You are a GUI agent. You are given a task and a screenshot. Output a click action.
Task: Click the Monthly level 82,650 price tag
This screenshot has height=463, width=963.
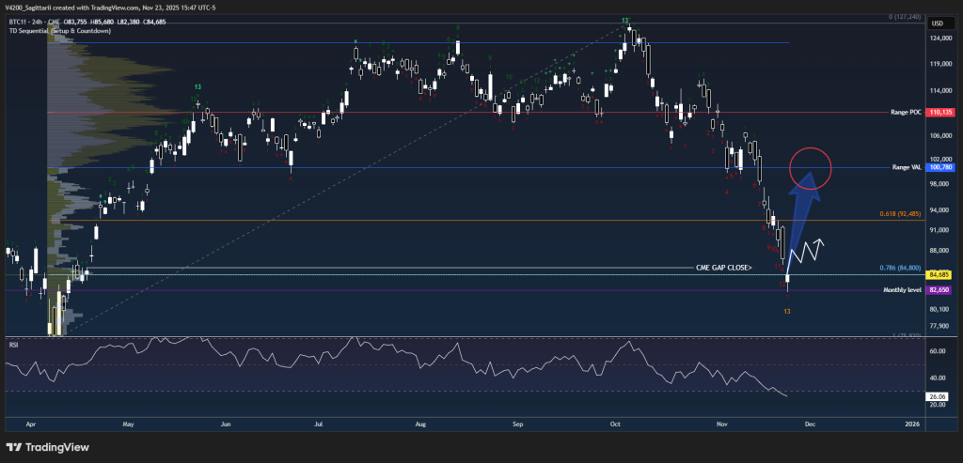tap(939, 290)
